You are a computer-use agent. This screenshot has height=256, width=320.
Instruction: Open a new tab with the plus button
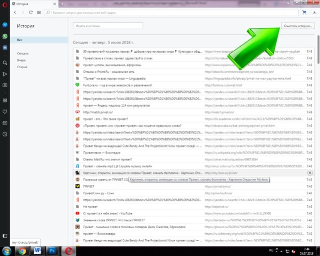point(62,4)
